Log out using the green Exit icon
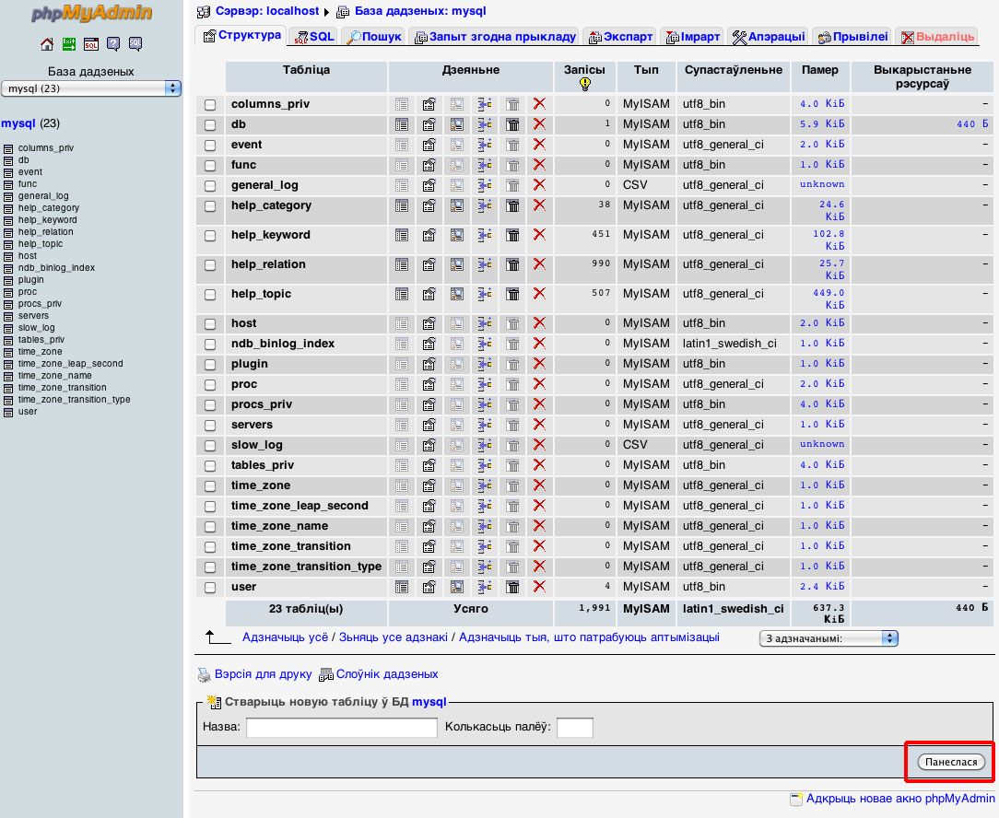This screenshot has height=818, width=999. tap(69, 44)
